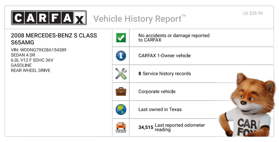Screen dimensions: 279x142
Task: Open the 8 Service history records entry
Action: (x=164, y=74)
